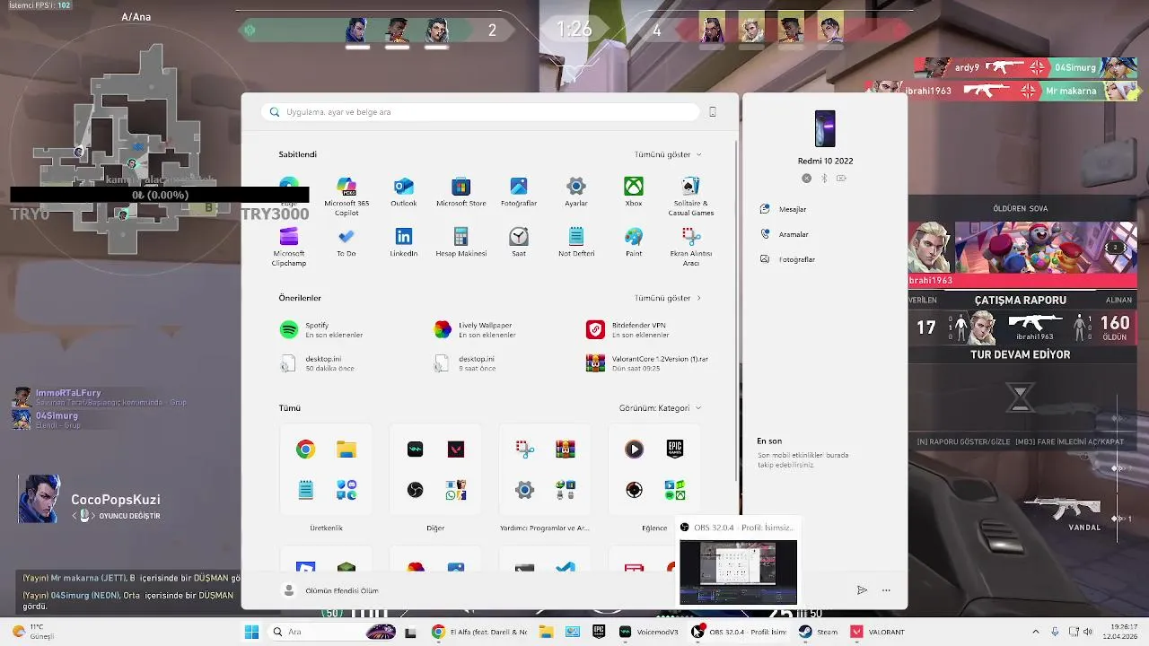Expand Tümünü göster for pinned apps
The height and width of the screenshot is (646, 1149).
[x=668, y=154]
